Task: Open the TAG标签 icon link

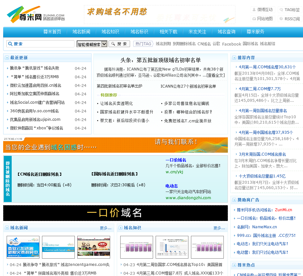Action: [x=281, y=10]
